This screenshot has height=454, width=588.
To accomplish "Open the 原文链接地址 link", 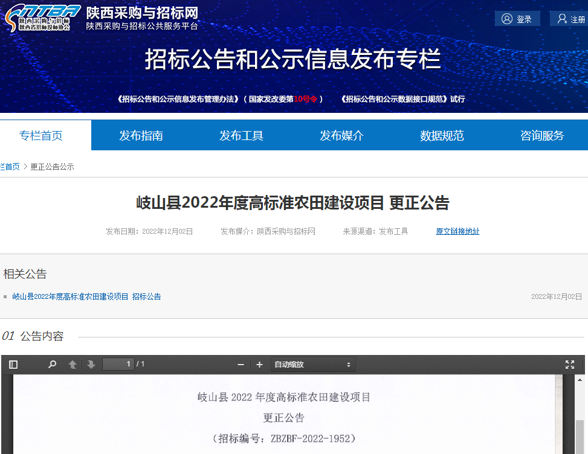I will pyautogui.click(x=457, y=231).
